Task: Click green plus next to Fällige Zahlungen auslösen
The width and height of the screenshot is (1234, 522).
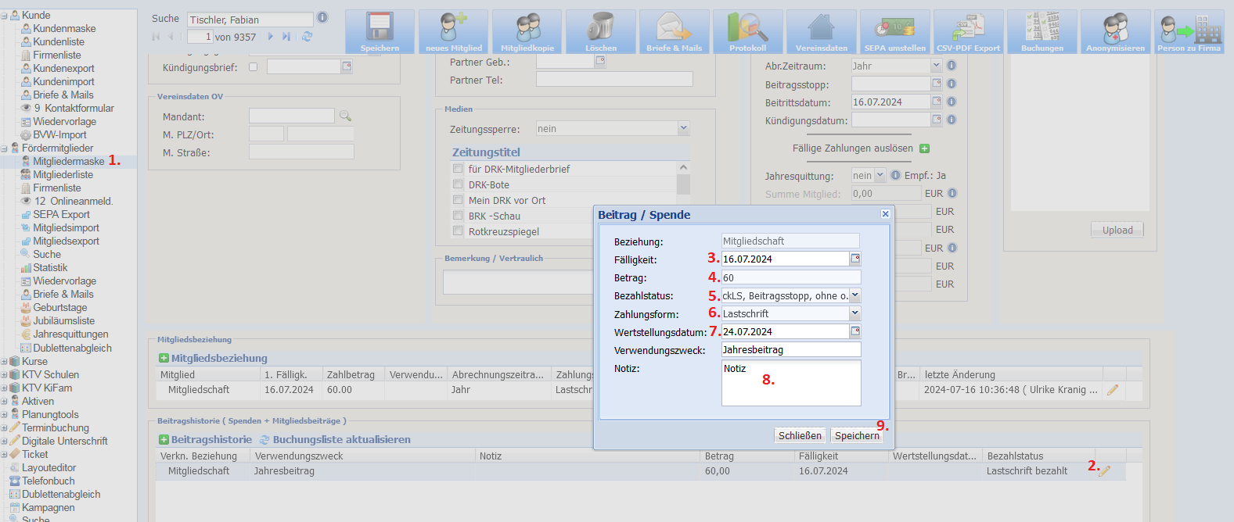Action: [x=924, y=148]
